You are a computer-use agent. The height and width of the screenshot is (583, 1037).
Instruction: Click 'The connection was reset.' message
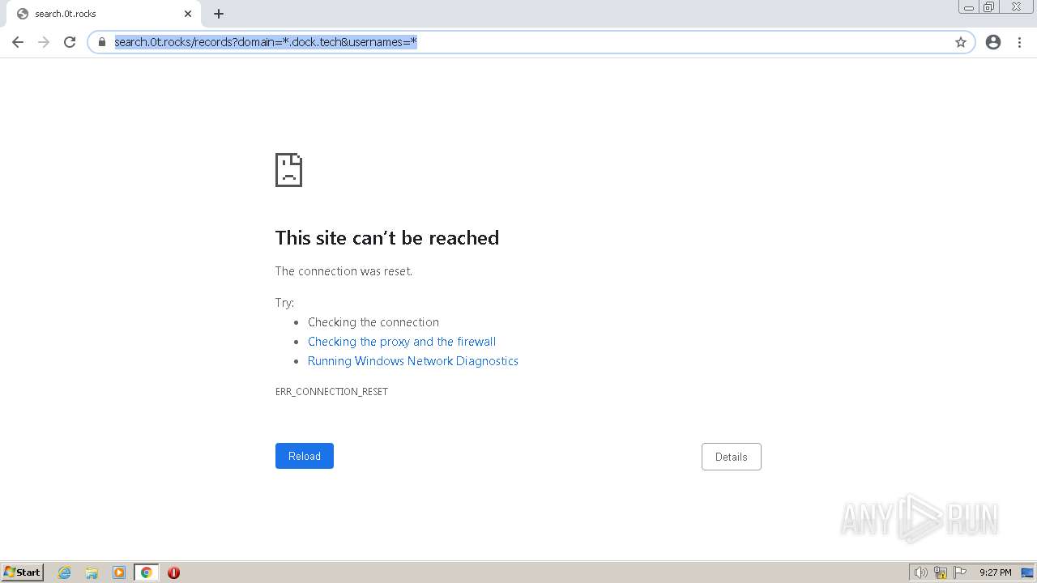[344, 271]
